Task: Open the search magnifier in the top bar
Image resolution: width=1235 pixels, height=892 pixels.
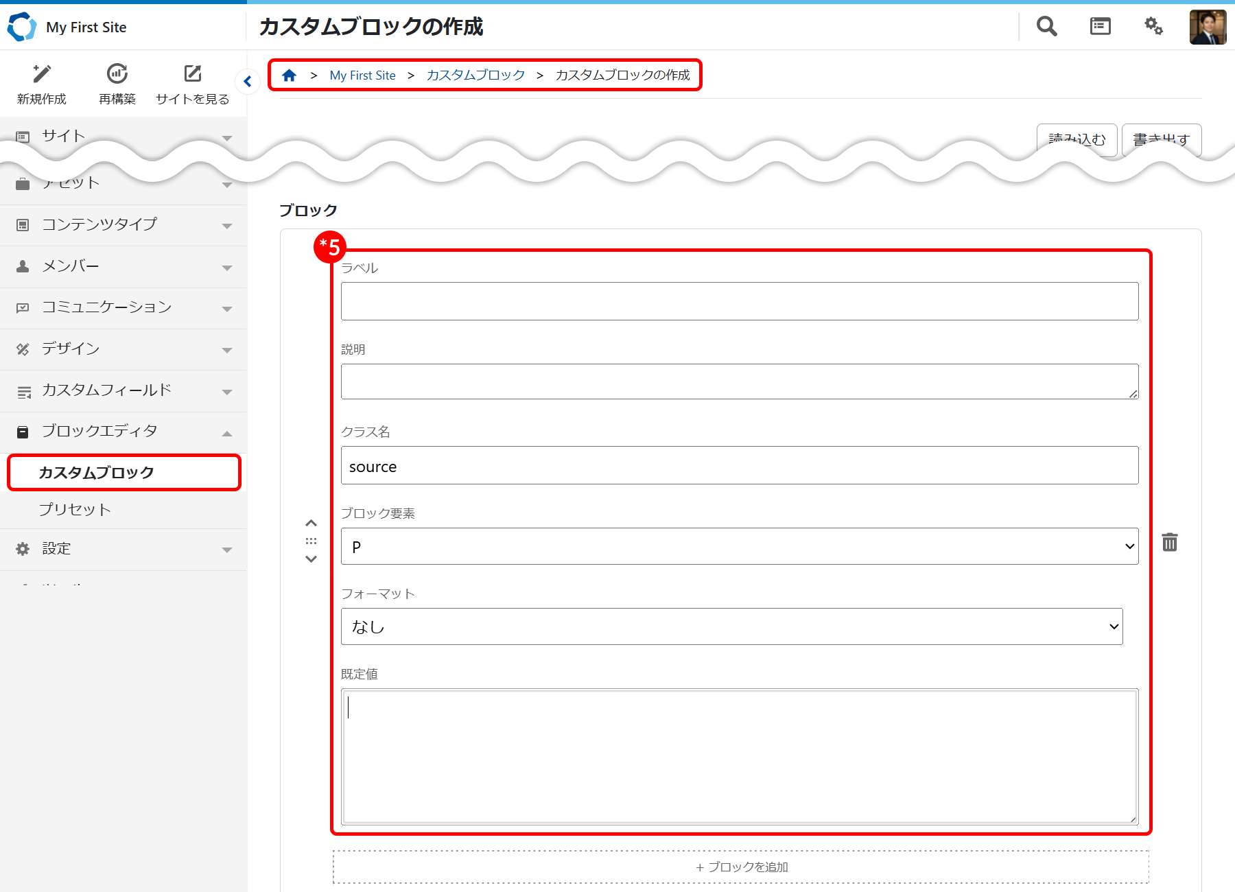Action: tap(1046, 26)
